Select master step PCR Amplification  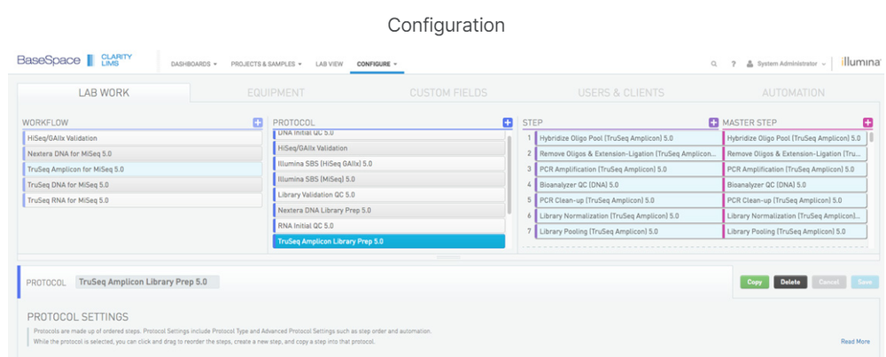pos(795,169)
